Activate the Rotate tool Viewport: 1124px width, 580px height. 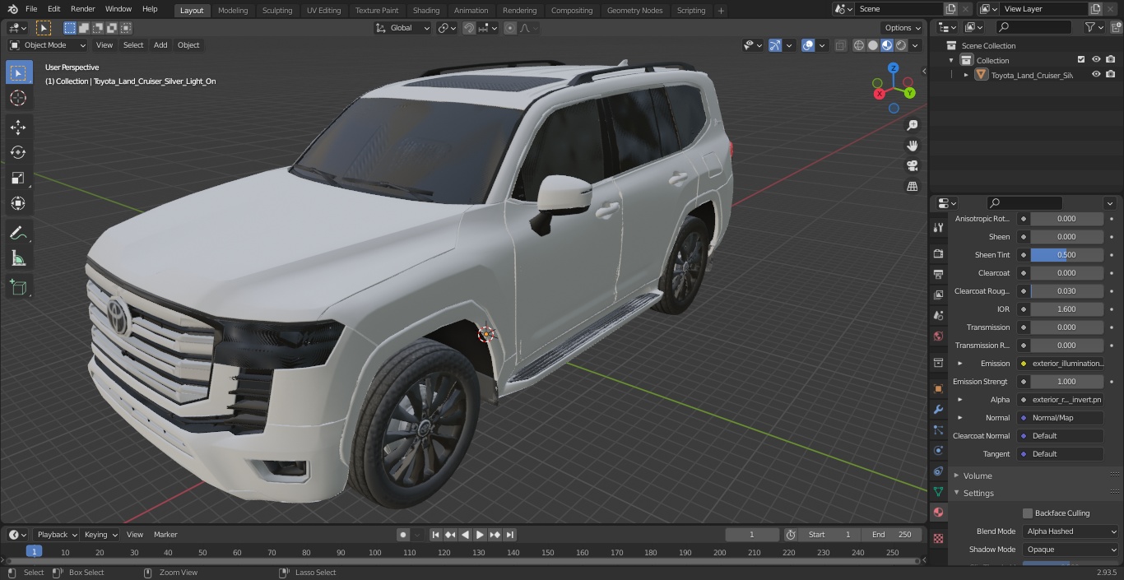18,152
